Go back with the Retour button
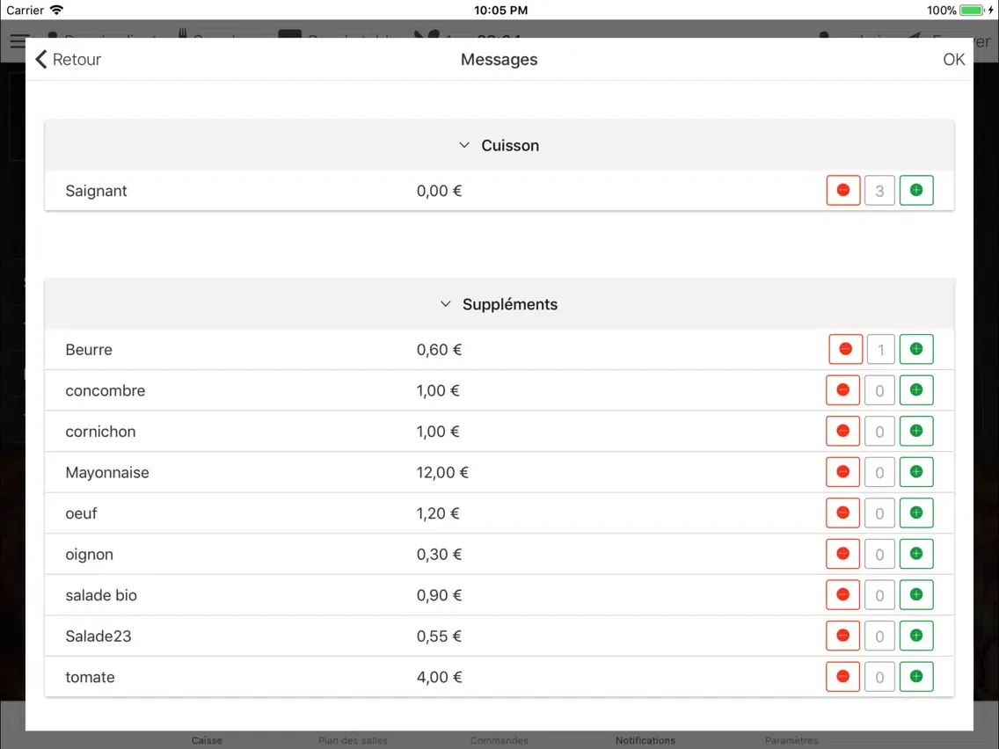The image size is (999, 749). (x=69, y=59)
